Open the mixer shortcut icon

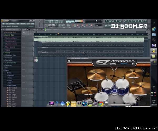click(120, 21)
